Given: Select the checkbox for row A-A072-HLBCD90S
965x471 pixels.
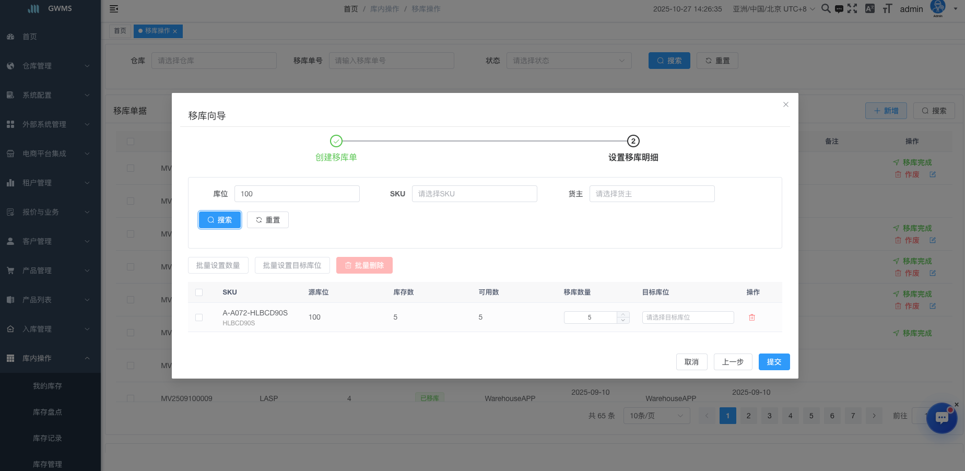Looking at the screenshot, I should click(x=199, y=317).
